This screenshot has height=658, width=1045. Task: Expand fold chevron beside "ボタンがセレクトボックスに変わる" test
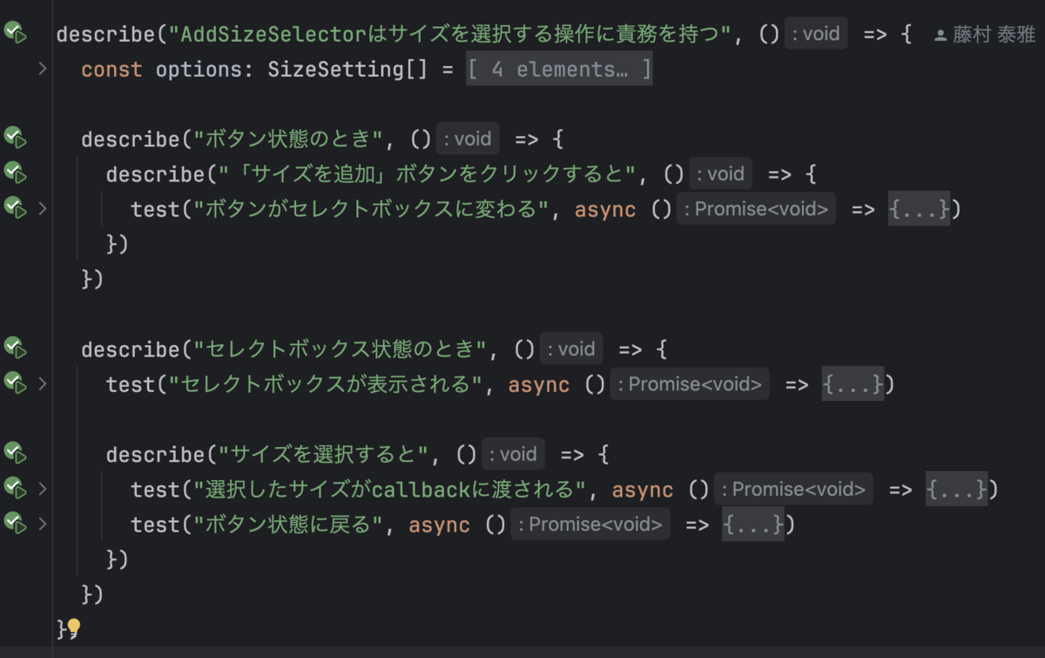[42, 208]
